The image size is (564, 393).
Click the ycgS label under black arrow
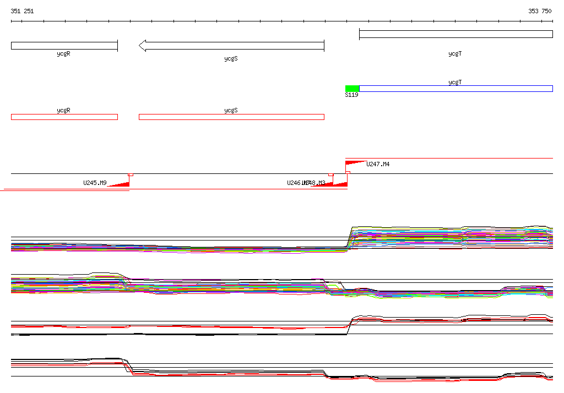231,58
